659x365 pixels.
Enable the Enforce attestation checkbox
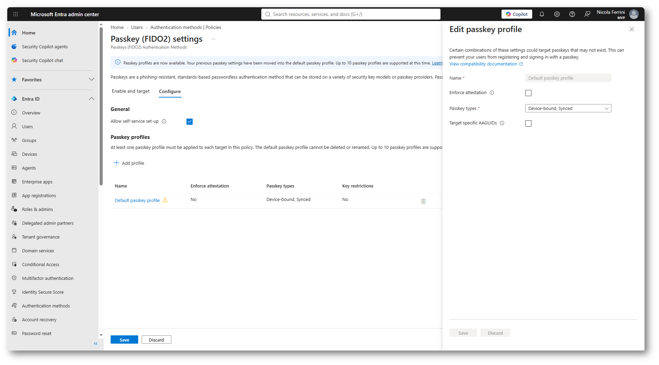coord(528,93)
